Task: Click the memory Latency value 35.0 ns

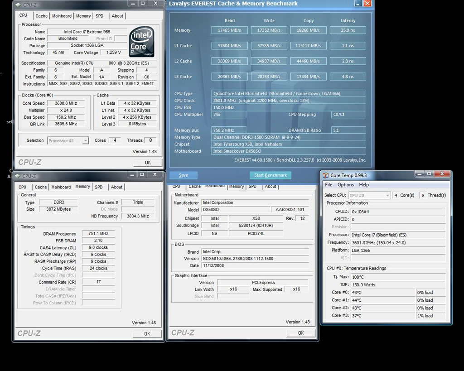Action: [348, 30]
